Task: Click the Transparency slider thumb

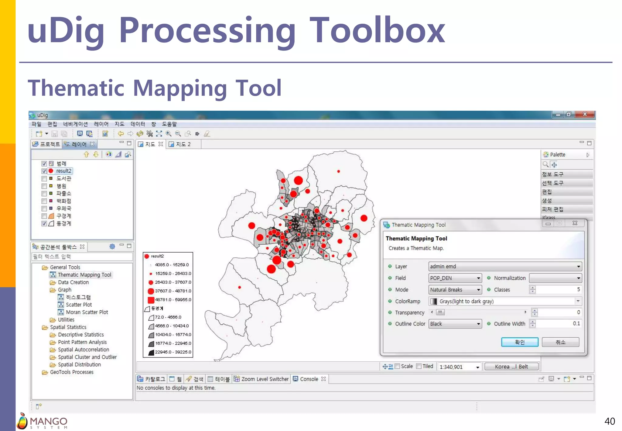Action: click(440, 312)
